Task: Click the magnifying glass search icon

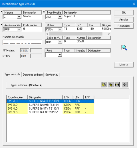Action: pyautogui.click(x=124, y=48)
